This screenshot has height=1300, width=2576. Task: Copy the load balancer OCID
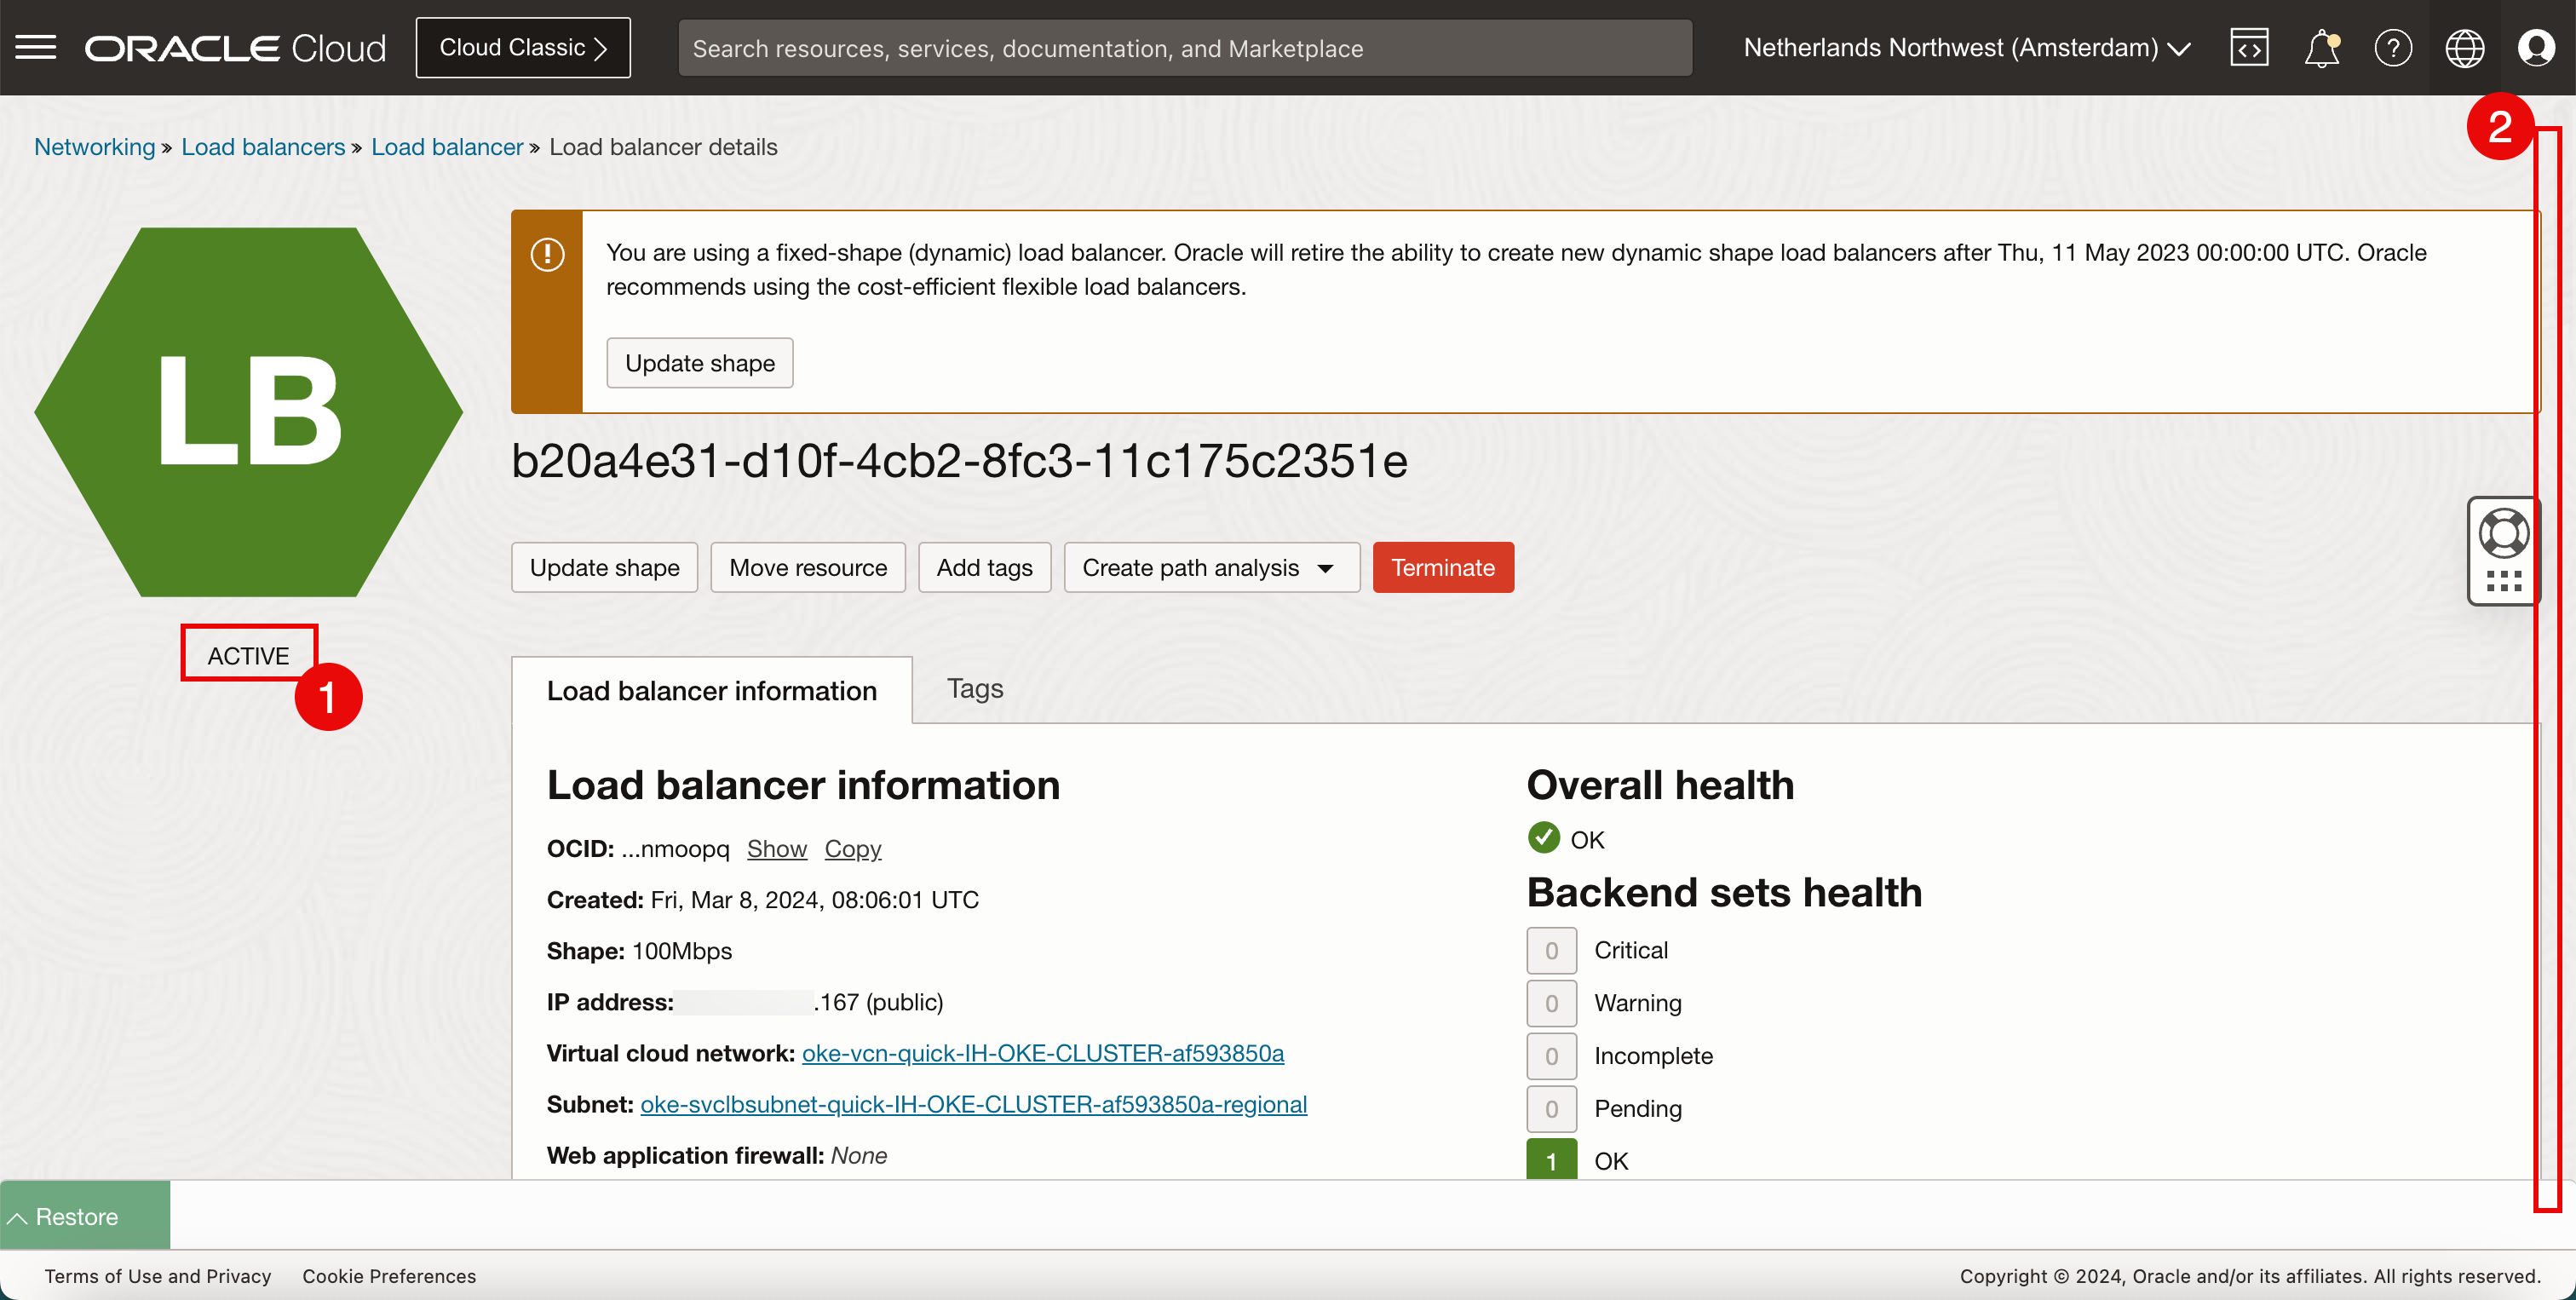click(852, 848)
